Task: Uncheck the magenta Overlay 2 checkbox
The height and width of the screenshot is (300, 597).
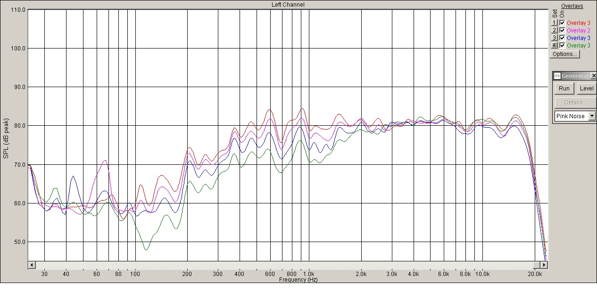Action: click(x=562, y=30)
